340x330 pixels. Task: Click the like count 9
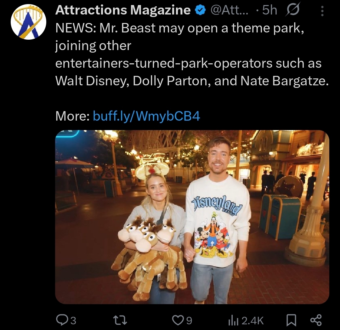tap(189, 321)
